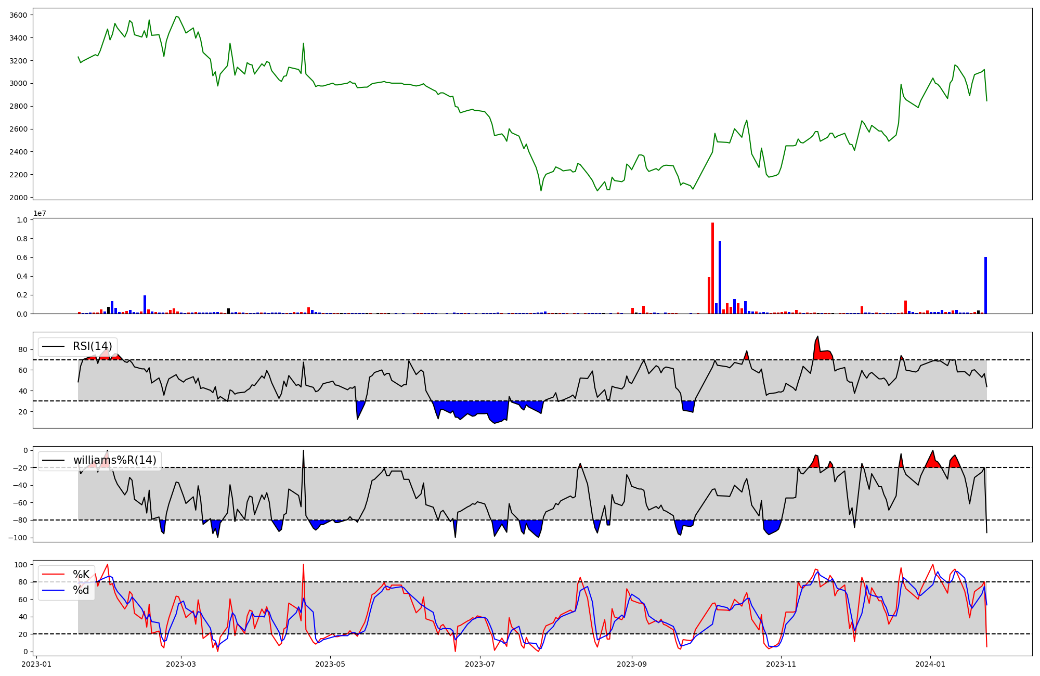Click the -100 tick on Williams %R axis
The height and width of the screenshot is (676, 1040).
tap(18, 538)
